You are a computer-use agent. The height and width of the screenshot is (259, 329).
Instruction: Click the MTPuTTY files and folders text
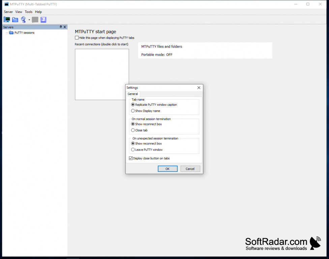161,46
